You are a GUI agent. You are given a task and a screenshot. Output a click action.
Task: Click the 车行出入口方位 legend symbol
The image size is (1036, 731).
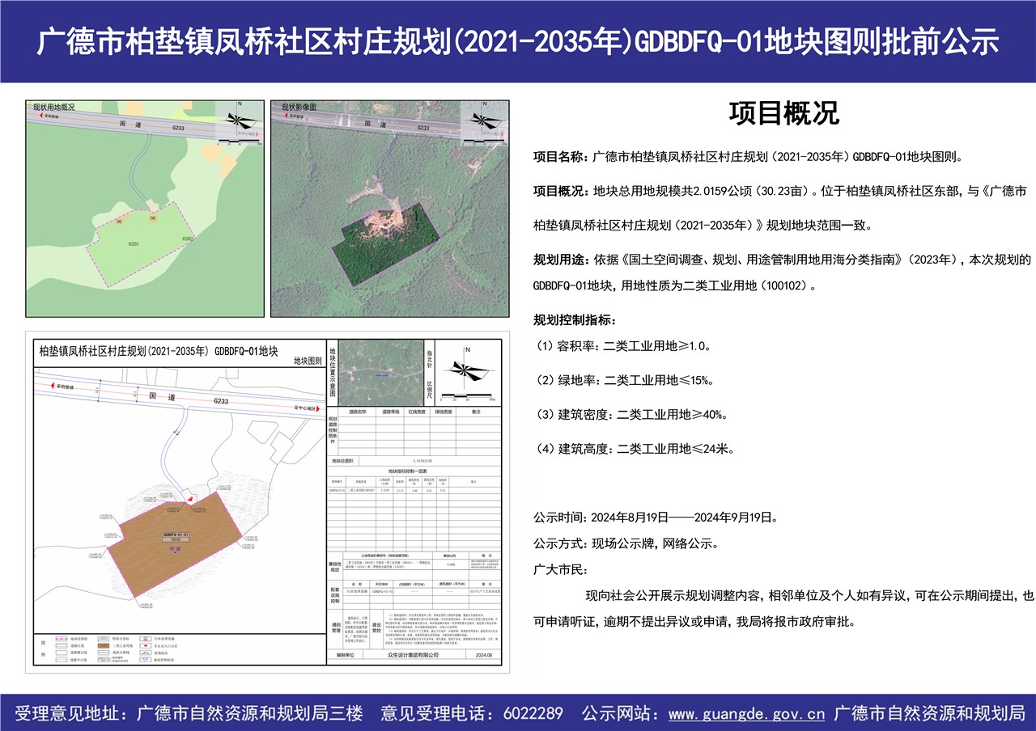pyautogui.click(x=146, y=646)
